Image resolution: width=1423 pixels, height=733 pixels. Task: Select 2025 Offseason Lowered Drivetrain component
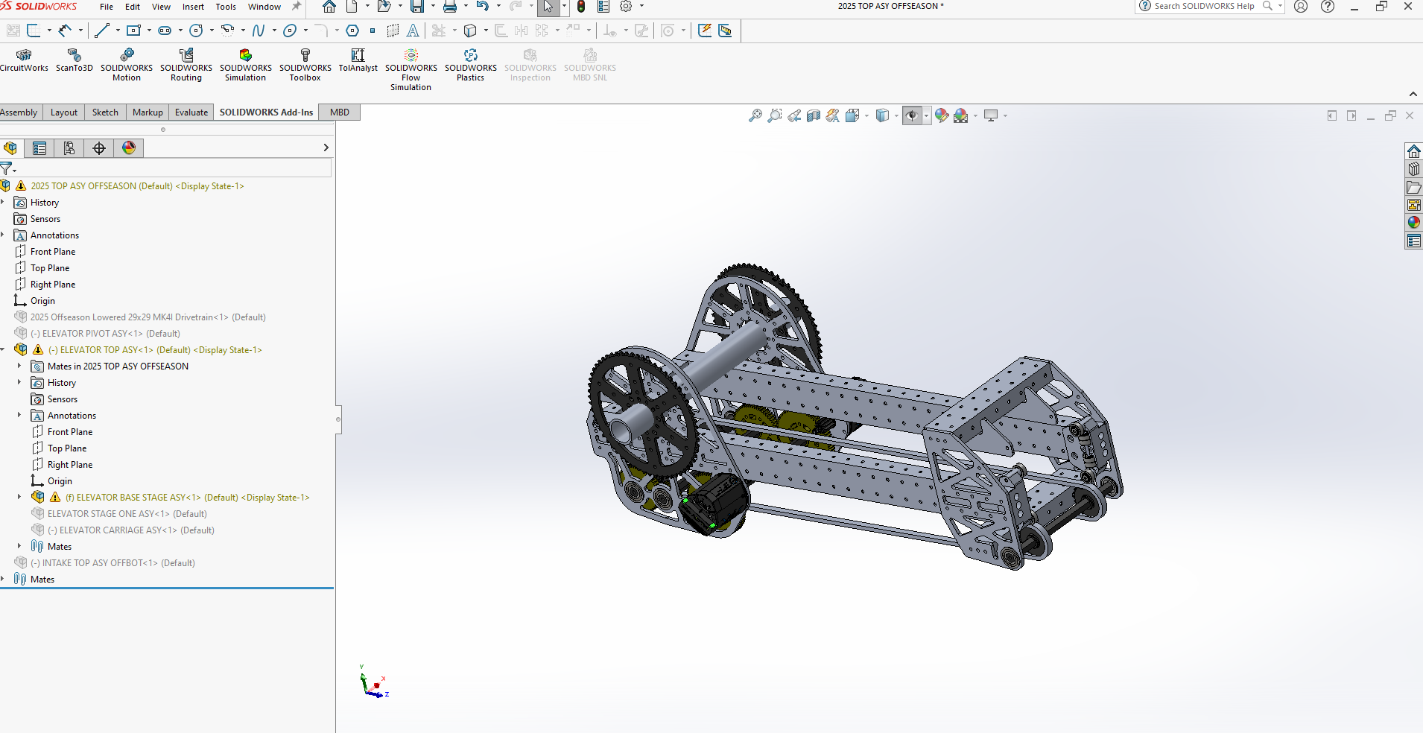(146, 317)
